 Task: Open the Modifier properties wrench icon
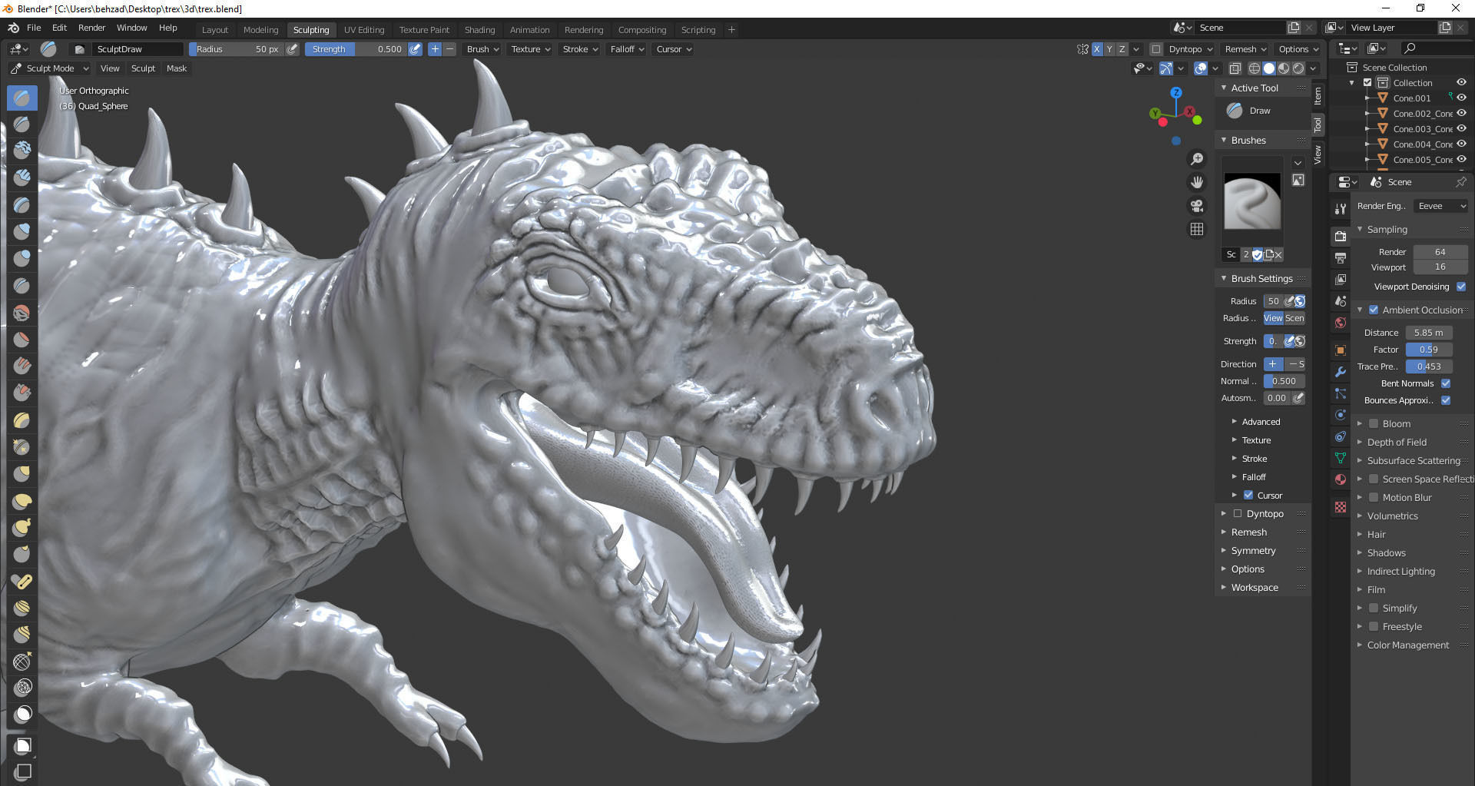(x=1341, y=372)
